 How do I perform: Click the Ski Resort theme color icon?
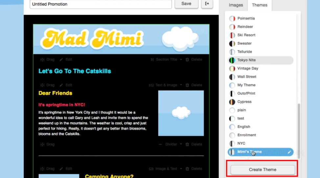(x=232, y=35)
